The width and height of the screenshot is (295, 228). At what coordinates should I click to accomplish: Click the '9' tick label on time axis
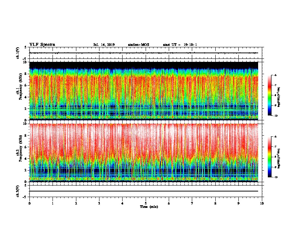tap(238, 203)
